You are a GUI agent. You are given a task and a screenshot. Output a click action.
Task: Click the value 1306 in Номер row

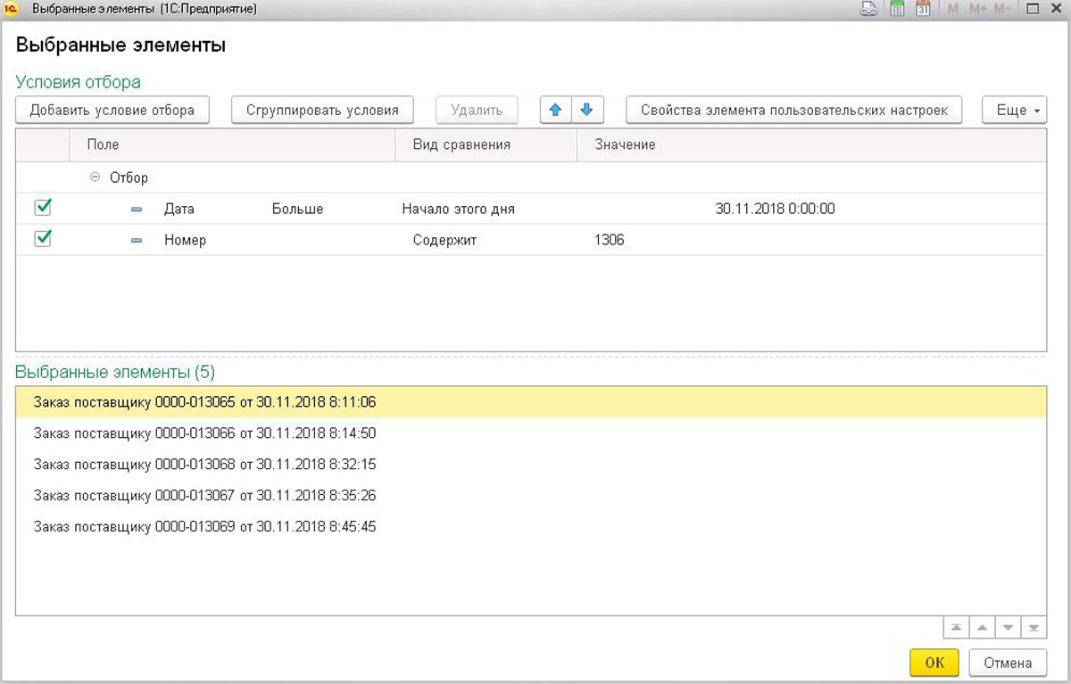(609, 240)
